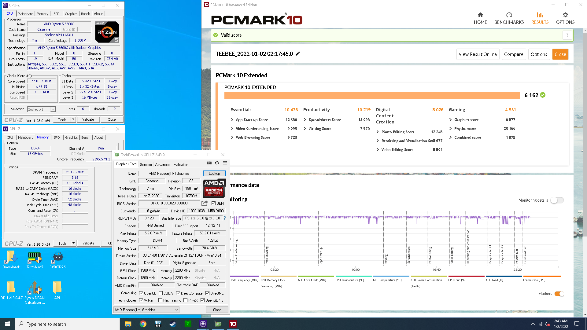Edit the result name with pencil icon
This screenshot has height=330, width=587.
point(298,53)
